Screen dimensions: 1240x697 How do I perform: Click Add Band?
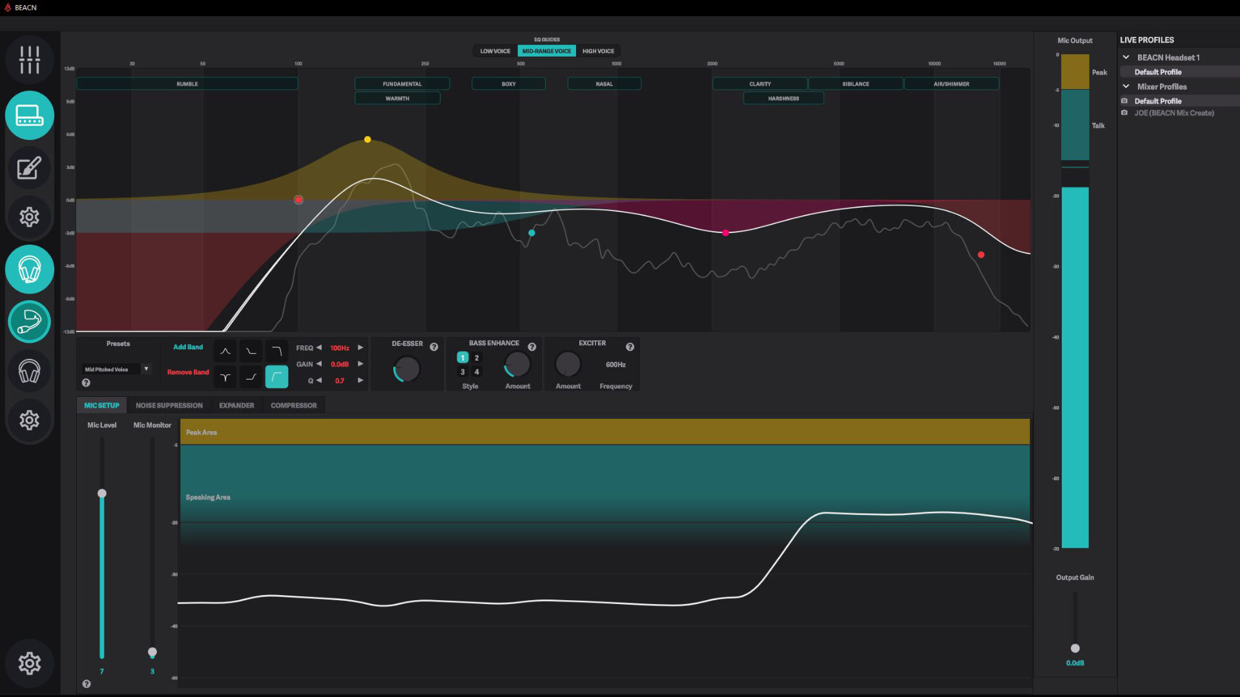[x=188, y=347]
